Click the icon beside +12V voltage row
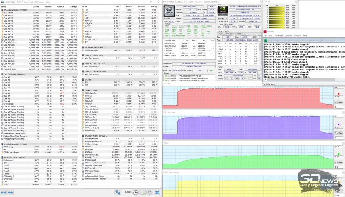This screenshot has width=345, height=197. [83, 18]
